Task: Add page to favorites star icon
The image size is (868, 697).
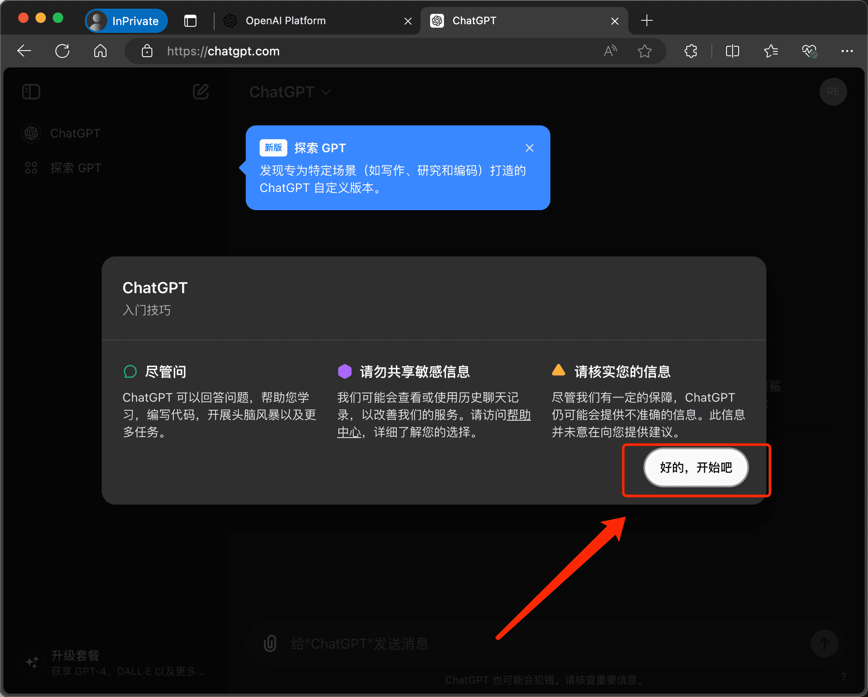Action: tap(645, 51)
